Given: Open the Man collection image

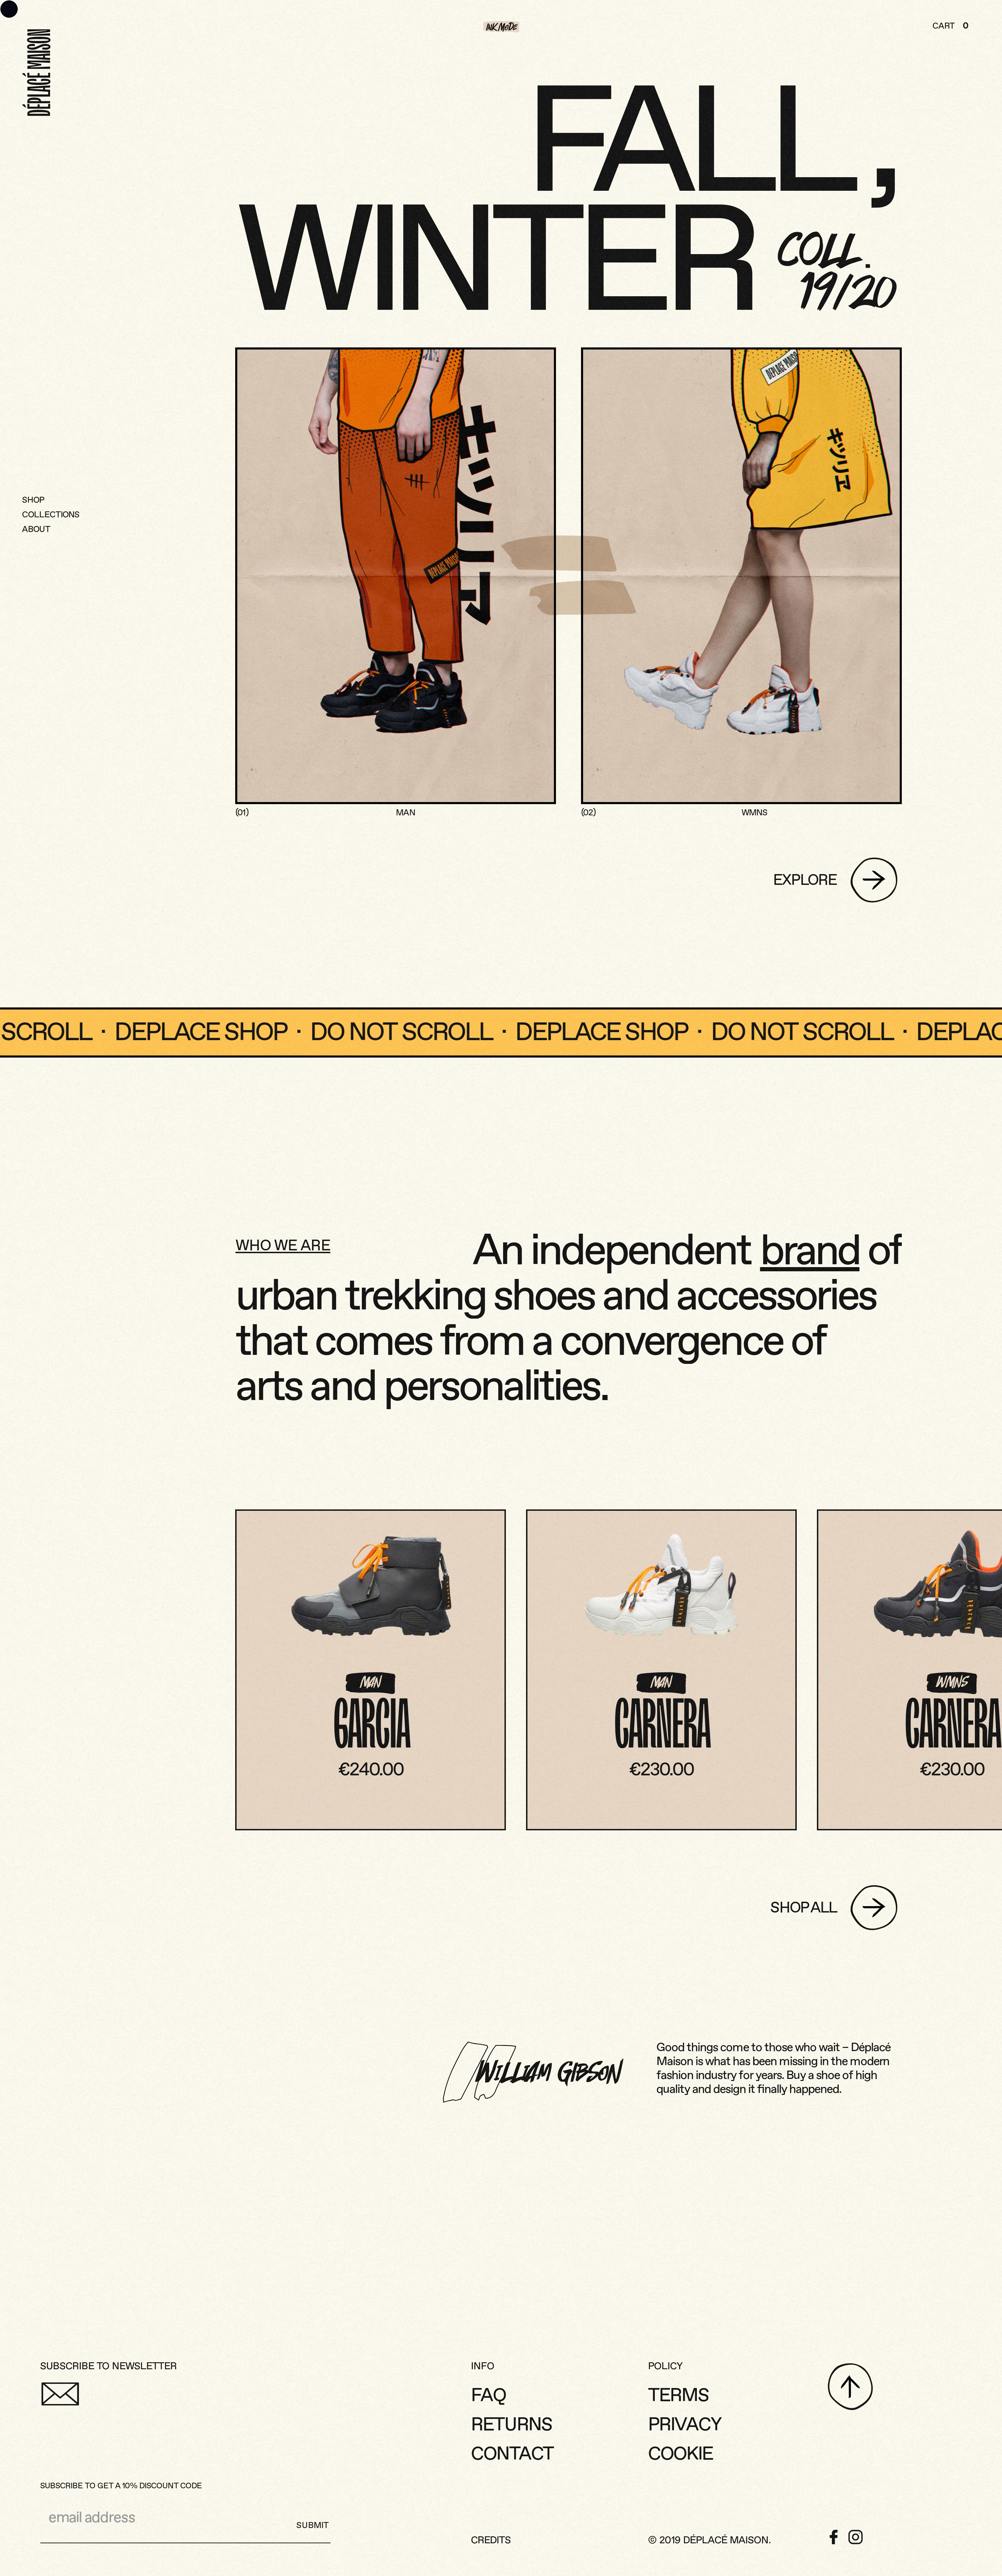Looking at the screenshot, I should click(396, 575).
